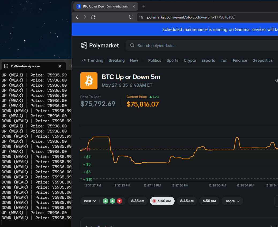Open site settings icon in address bar
Image resolution: width=278 pixels, height=227 pixels.
141,17
